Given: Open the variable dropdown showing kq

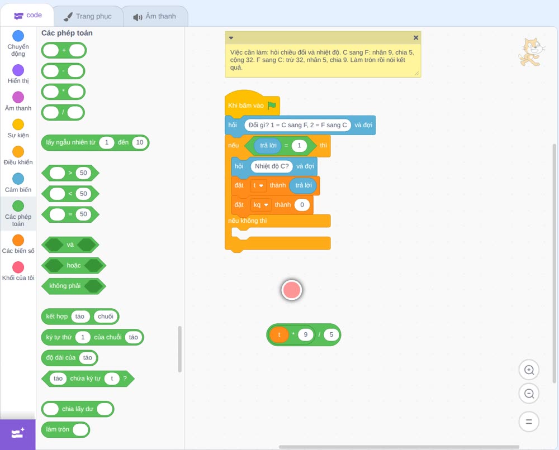Looking at the screenshot, I should [260, 205].
